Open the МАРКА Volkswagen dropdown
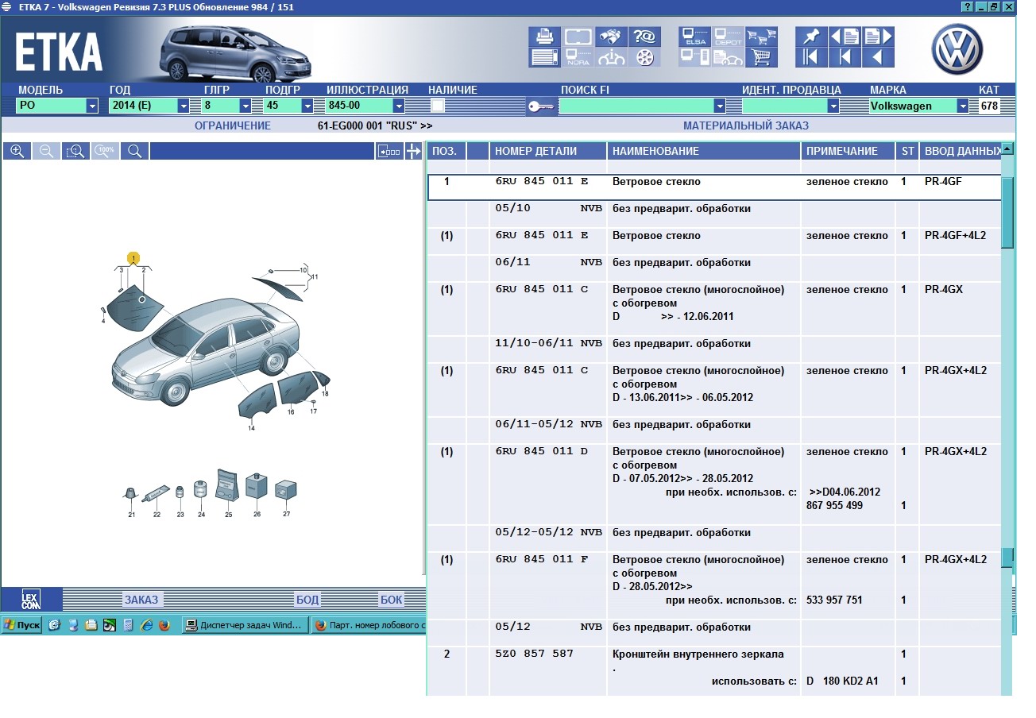 [963, 106]
